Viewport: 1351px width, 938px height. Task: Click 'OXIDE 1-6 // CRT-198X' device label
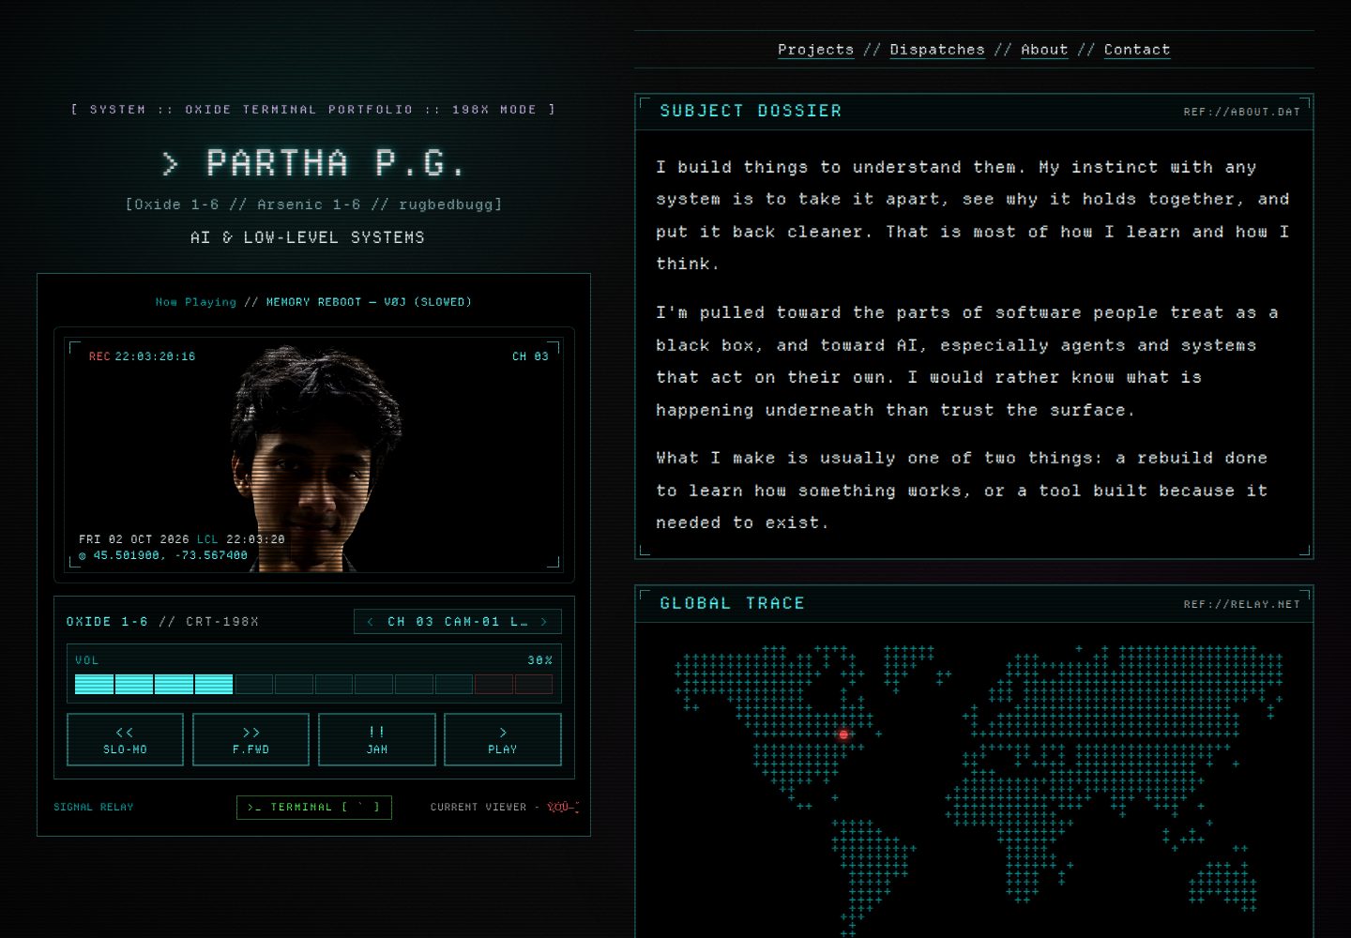pyautogui.click(x=162, y=622)
